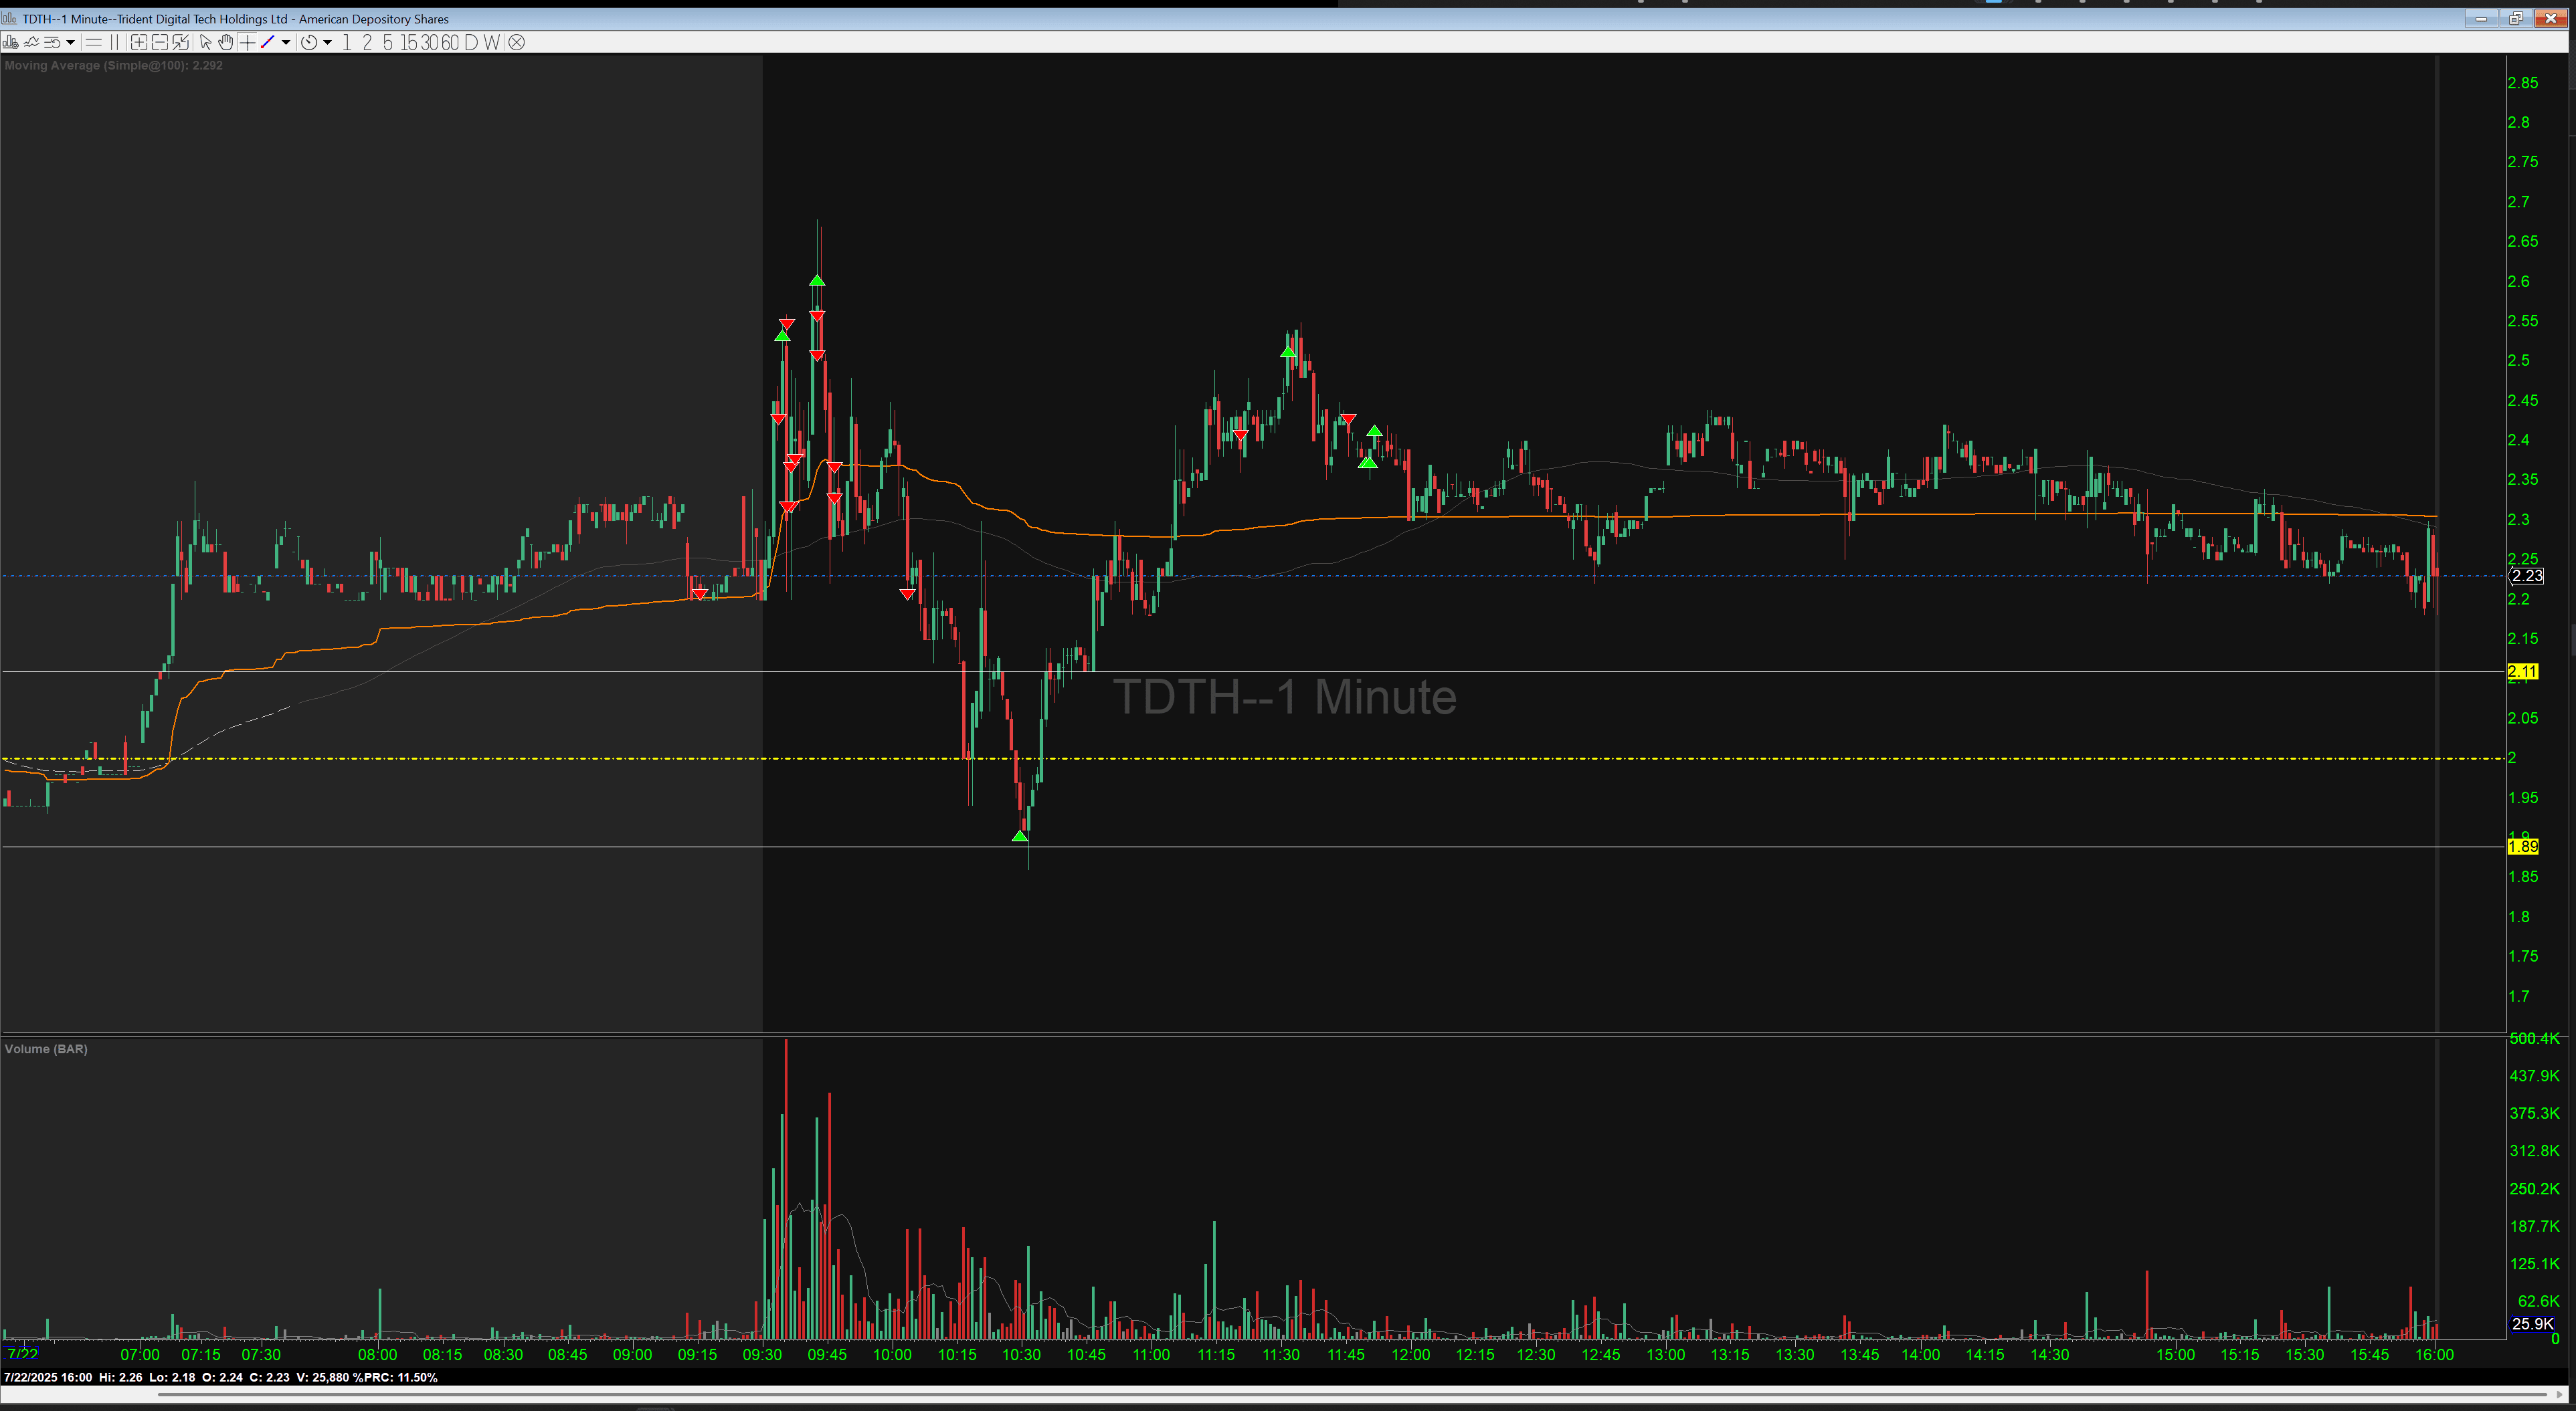2576x1411 pixels.
Task: Click the Moving Average (Simple@100) label
Action: [113, 65]
